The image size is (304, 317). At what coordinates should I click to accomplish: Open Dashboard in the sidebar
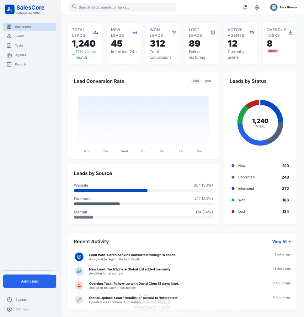(x=30, y=27)
